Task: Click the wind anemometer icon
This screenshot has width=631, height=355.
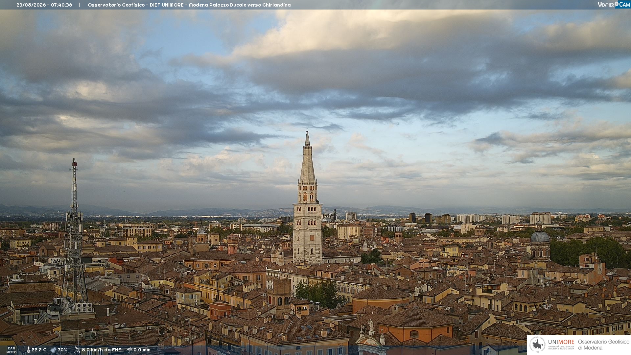Action: pyautogui.click(x=77, y=350)
